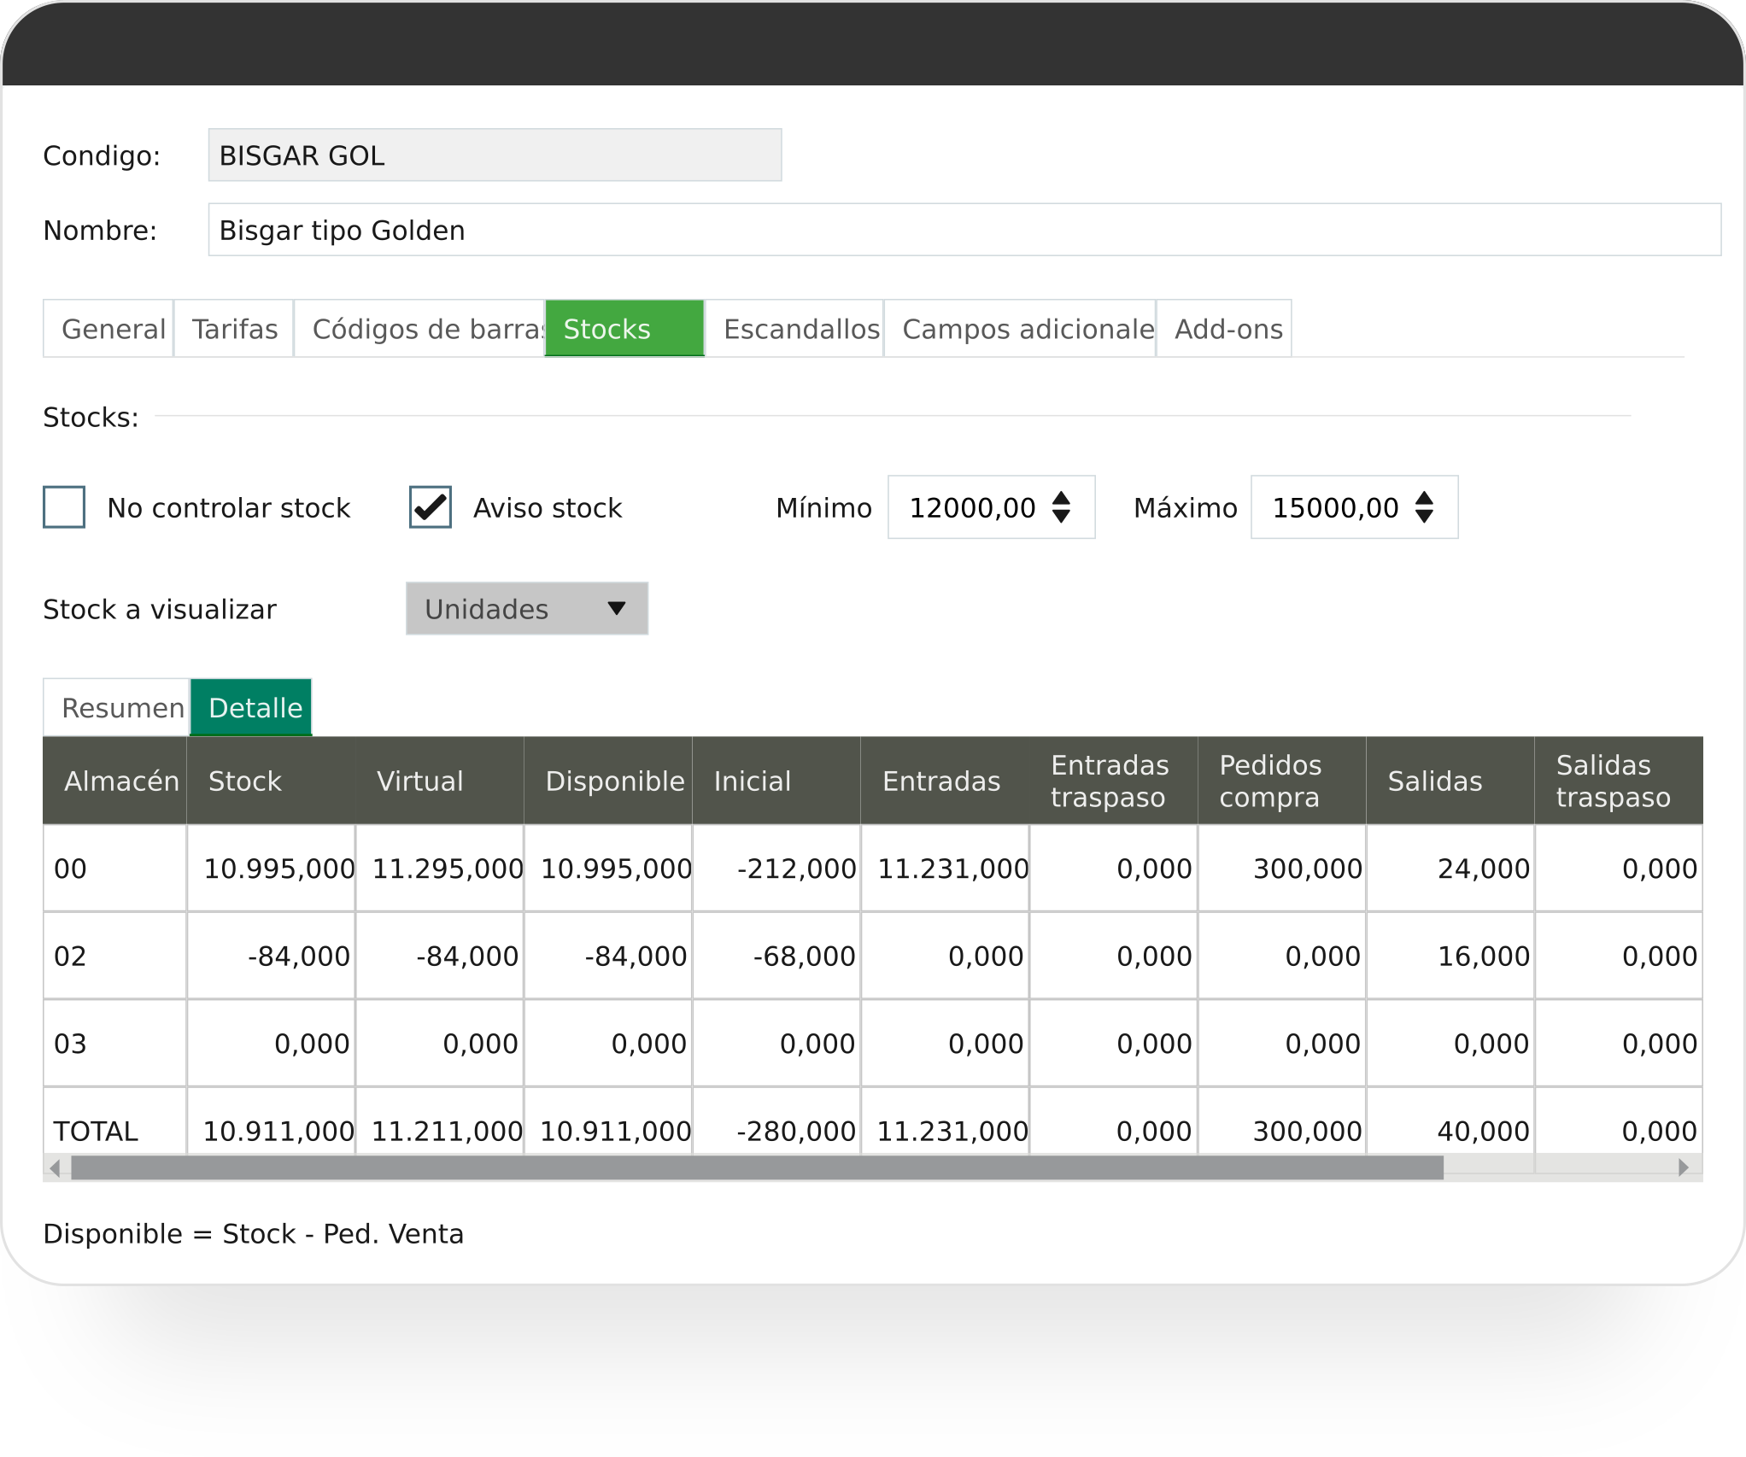Select the Stocks tab
1746x1457 pixels.
pyautogui.click(x=624, y=329)
